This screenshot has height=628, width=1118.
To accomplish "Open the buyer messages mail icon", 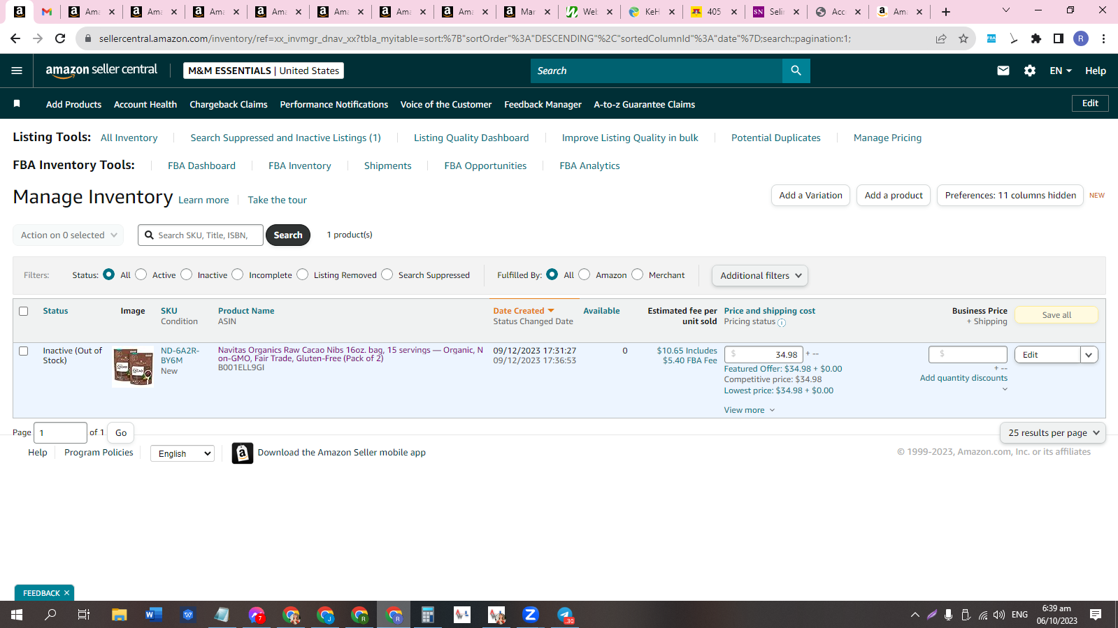I will pos(1003,71).
